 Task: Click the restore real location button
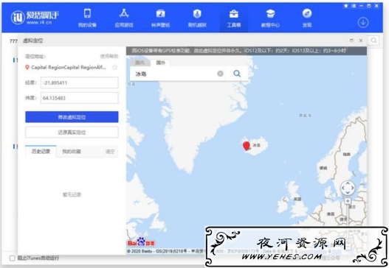(72, 132)
